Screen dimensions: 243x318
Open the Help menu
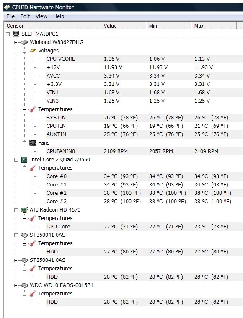click(x=59, y=16)
